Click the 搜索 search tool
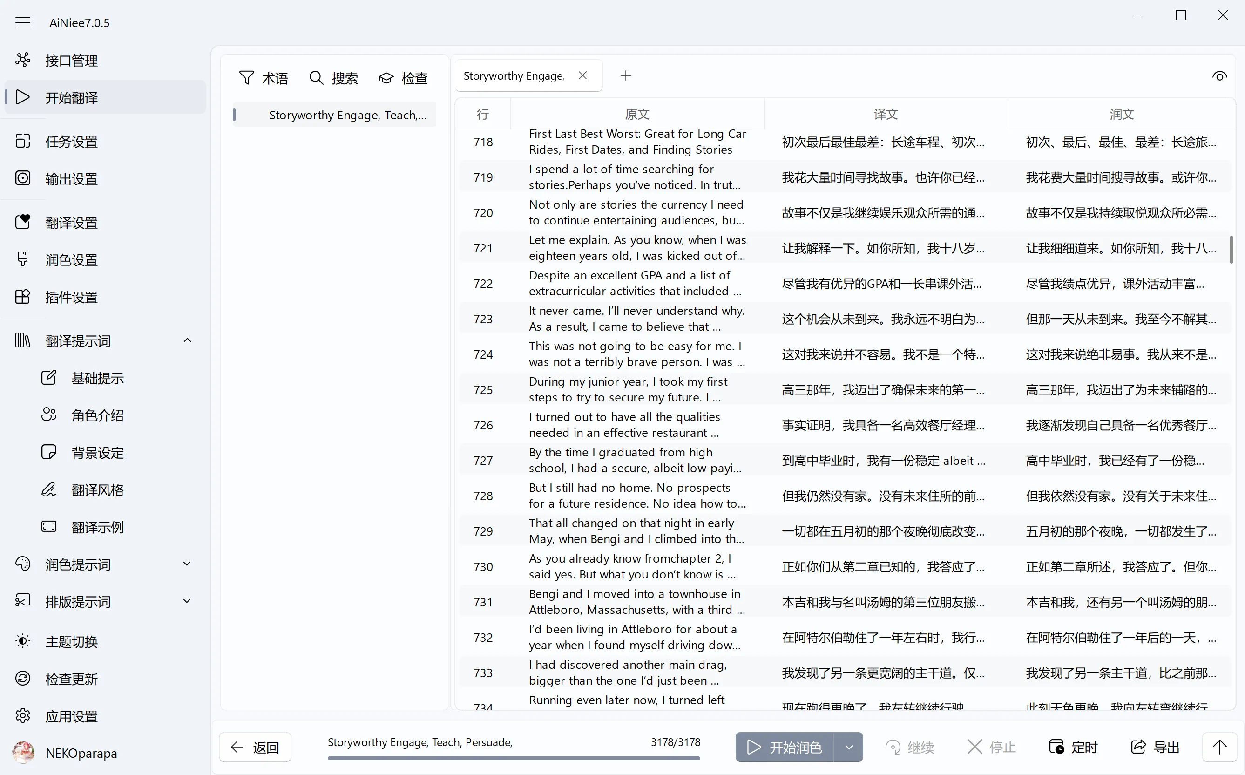Screen dimensions: 1245x775 point(333,78)
